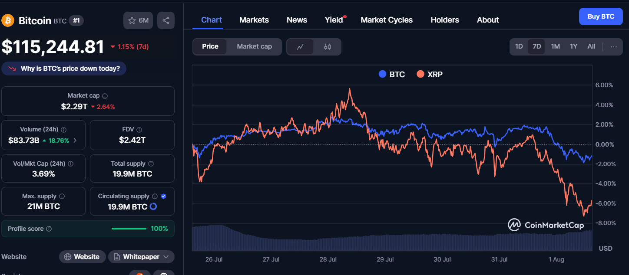Open the three-dots chart options

(613, 47)
